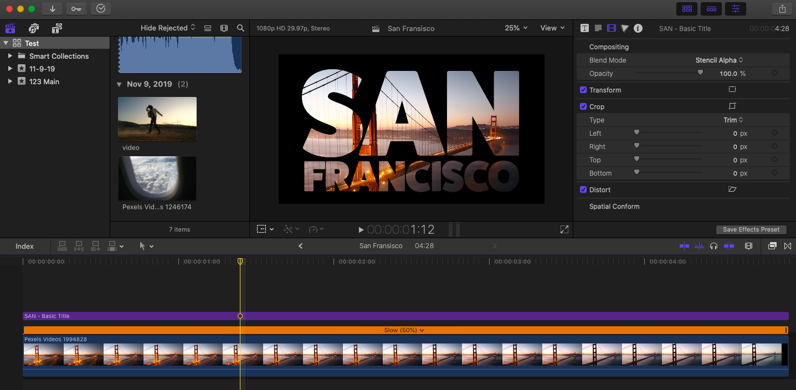Expand the 11-9-19 event
Screen dimensions: 796x390
coord(10,69)
